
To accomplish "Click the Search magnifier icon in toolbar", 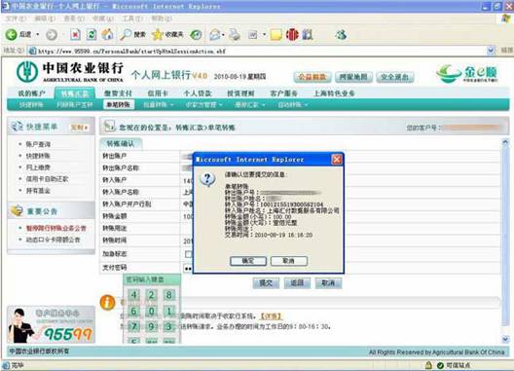I will (126, 34).
